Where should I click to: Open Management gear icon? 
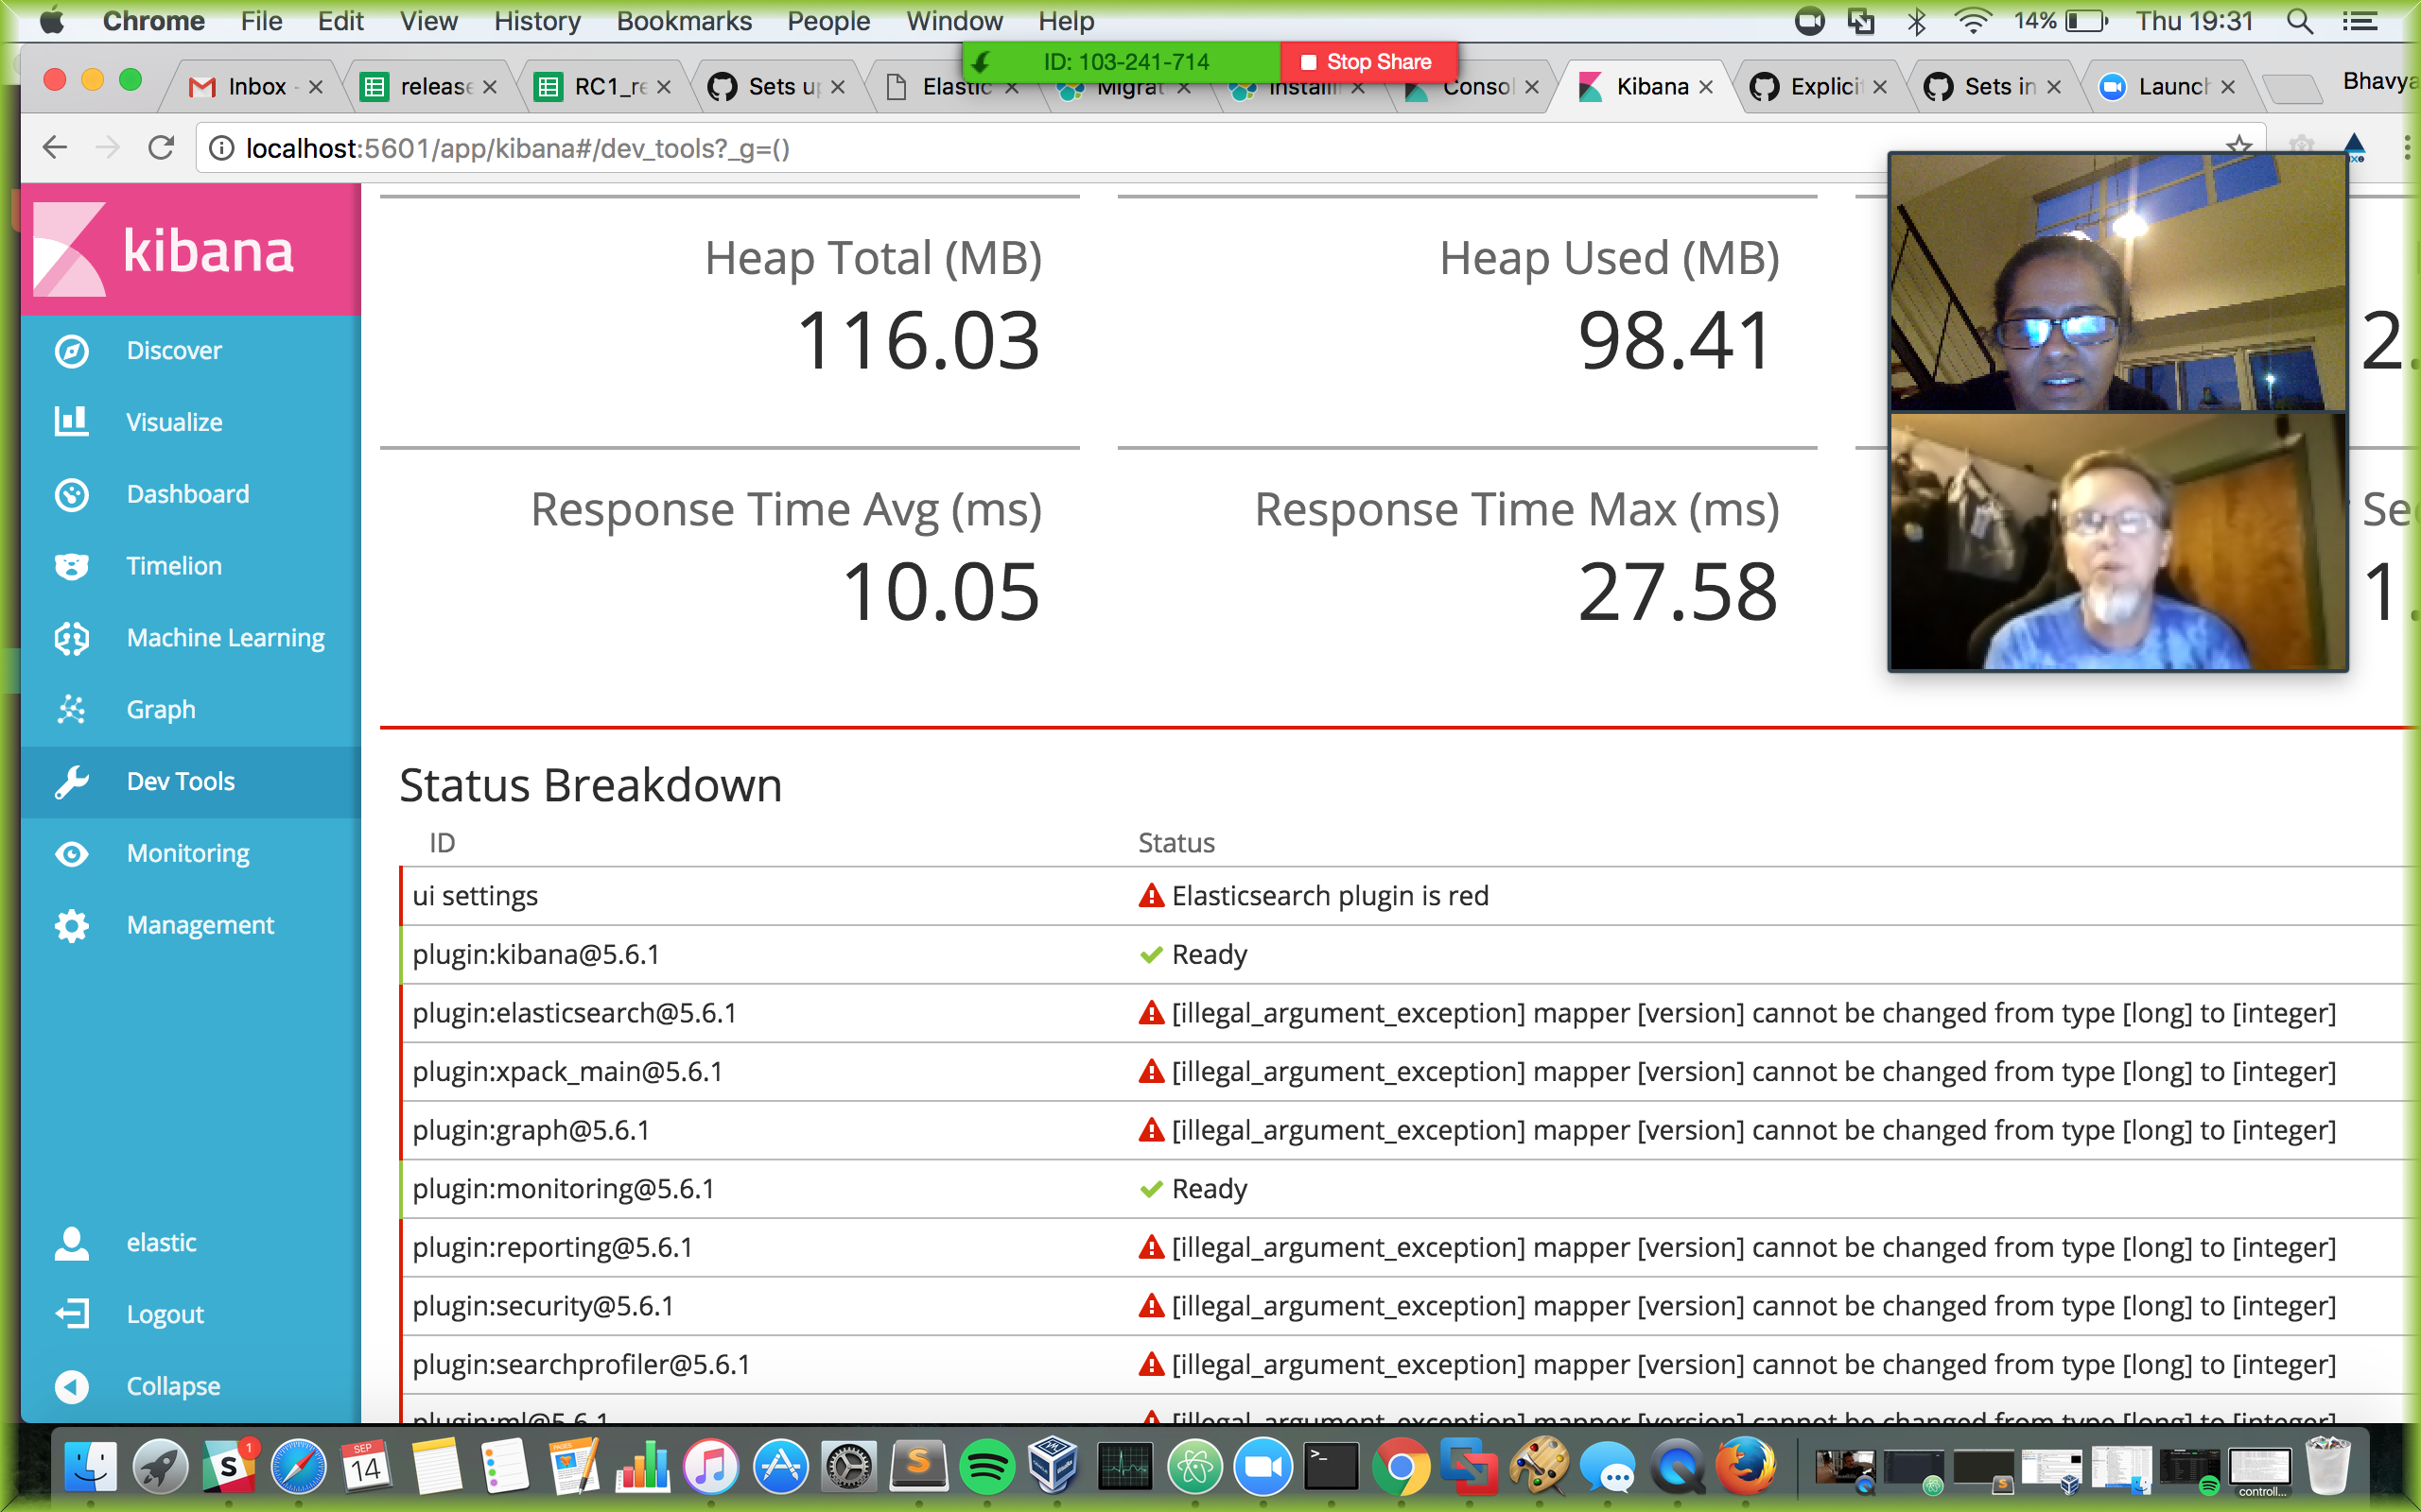pos(71,926)
